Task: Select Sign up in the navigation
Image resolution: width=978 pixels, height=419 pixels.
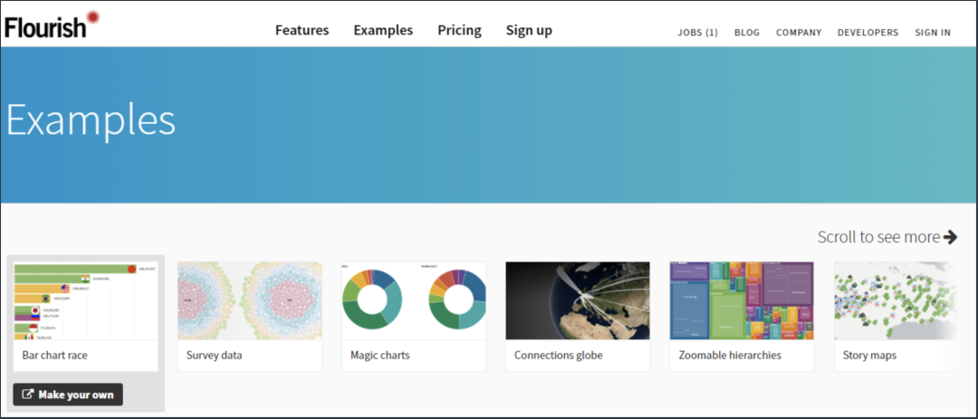Action: [x=529, y=30]
